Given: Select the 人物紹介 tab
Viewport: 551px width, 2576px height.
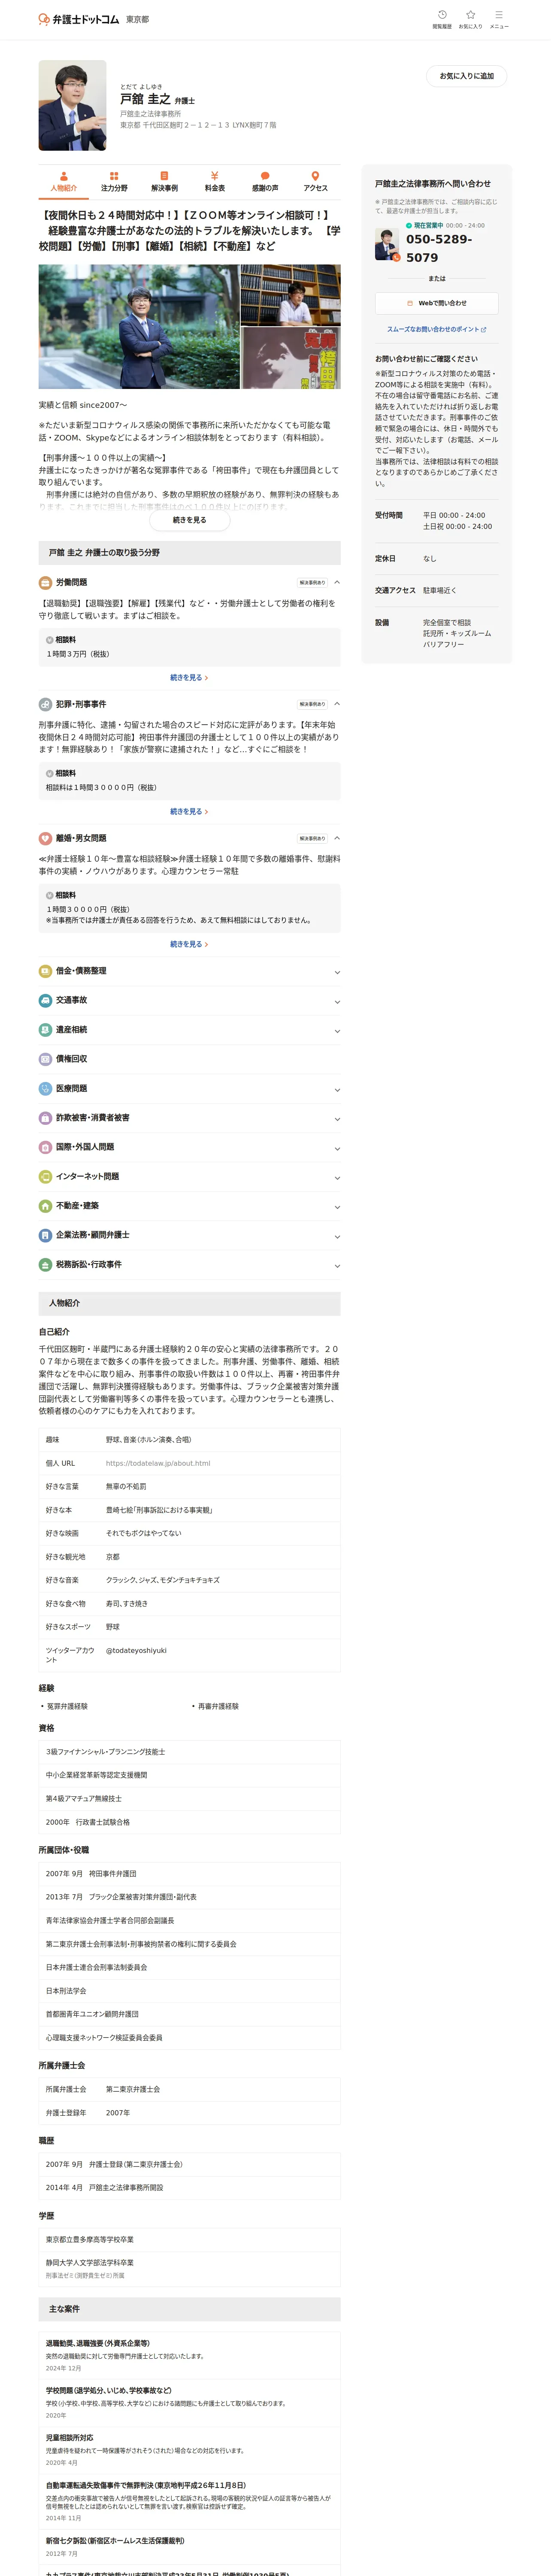Looking at the screenshot, I should [63, 181].
